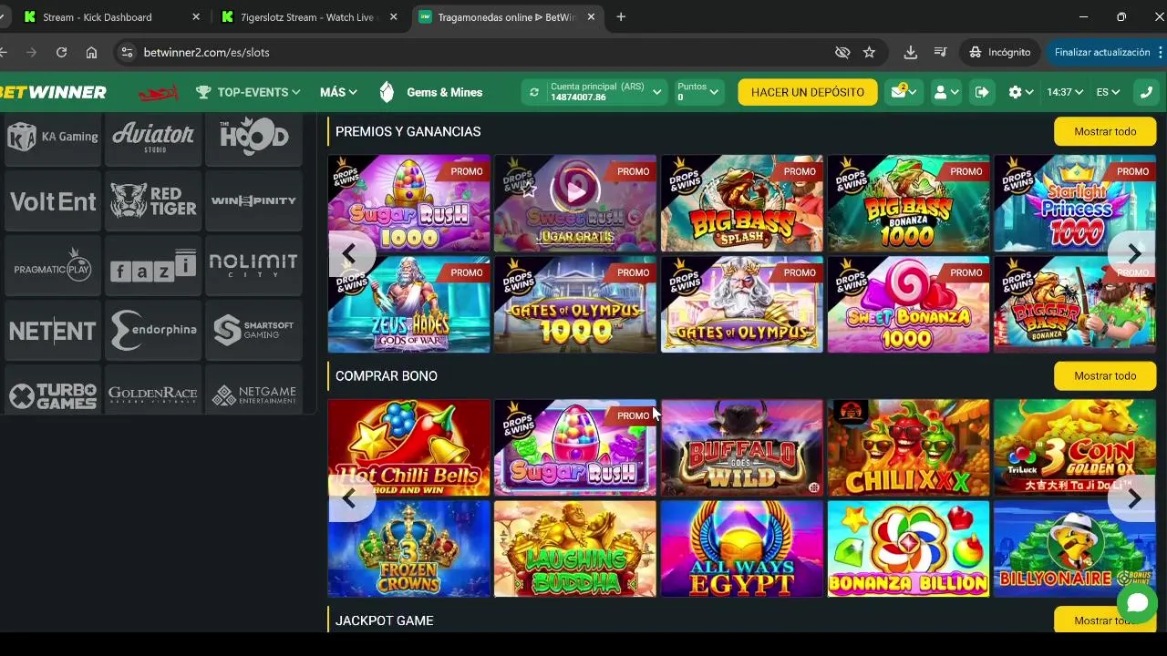
Task: Previous arrow in Comprar Bono carousel
Action: (x=348, y=498)
